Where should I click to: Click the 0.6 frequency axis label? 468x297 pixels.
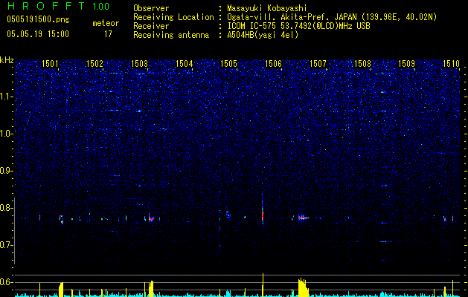(7, 282)
